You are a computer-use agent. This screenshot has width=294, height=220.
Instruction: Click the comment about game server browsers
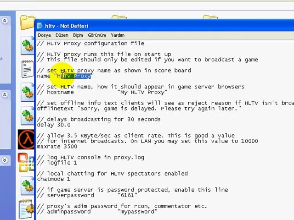(x=141, y=87)
